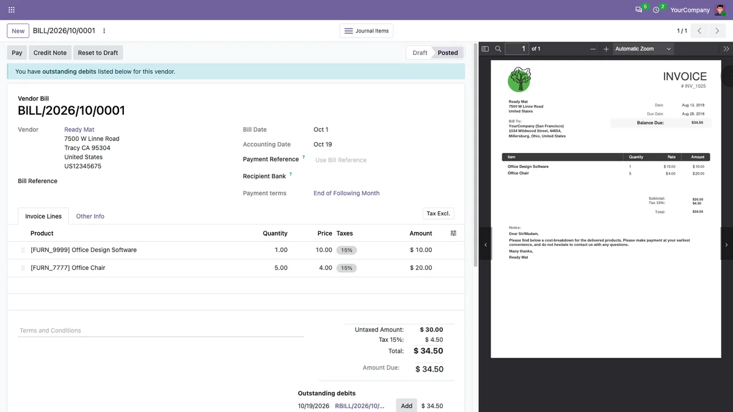Select the Draft status stage

point(420,52)
